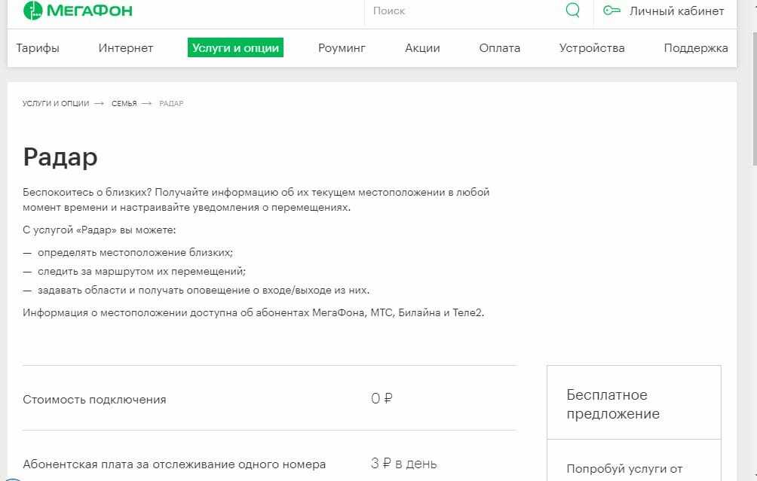The height and width of the screenshot is (481, 757).
Task: Go to Семья breadcrumb
Action: click(124, 103)
